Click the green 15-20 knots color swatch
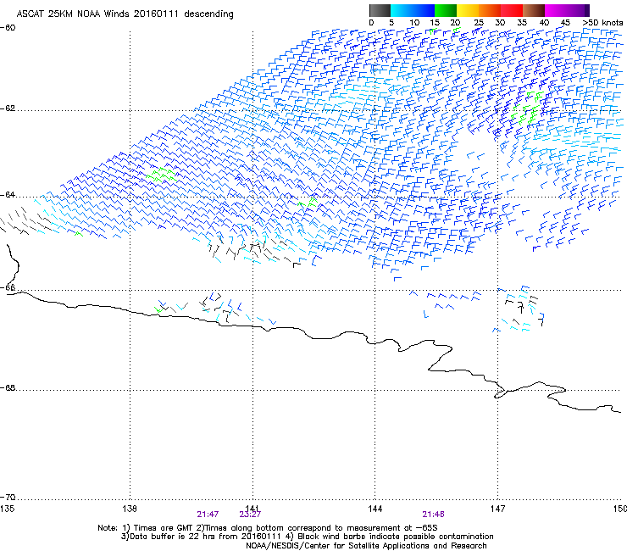The height and width of the screenshot is (551, 627). tap(446, 10)
